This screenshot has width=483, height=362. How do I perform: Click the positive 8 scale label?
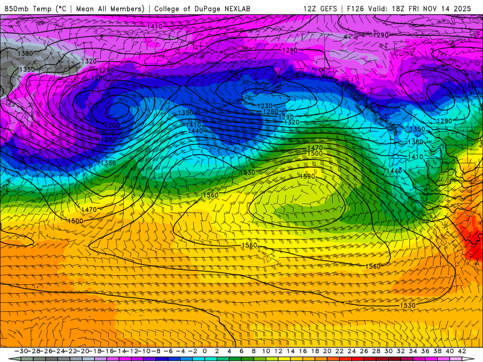point(254,351)
